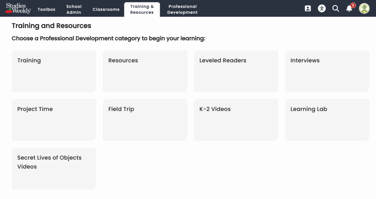Open Secret Lives of Objects Videos card
The height and width of the screenshot is (199, 376).
[54, 169]
